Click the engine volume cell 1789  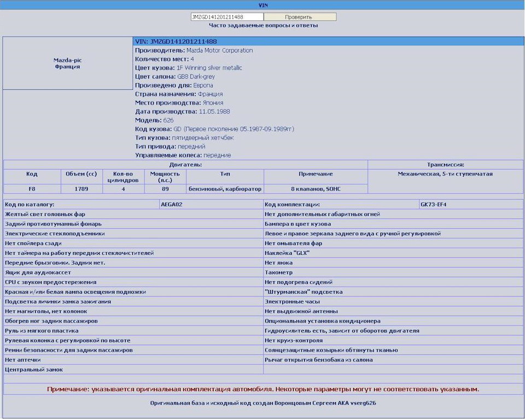coord(81,189)
